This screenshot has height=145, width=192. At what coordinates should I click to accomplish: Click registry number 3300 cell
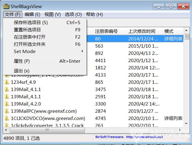tap(101, 104)
